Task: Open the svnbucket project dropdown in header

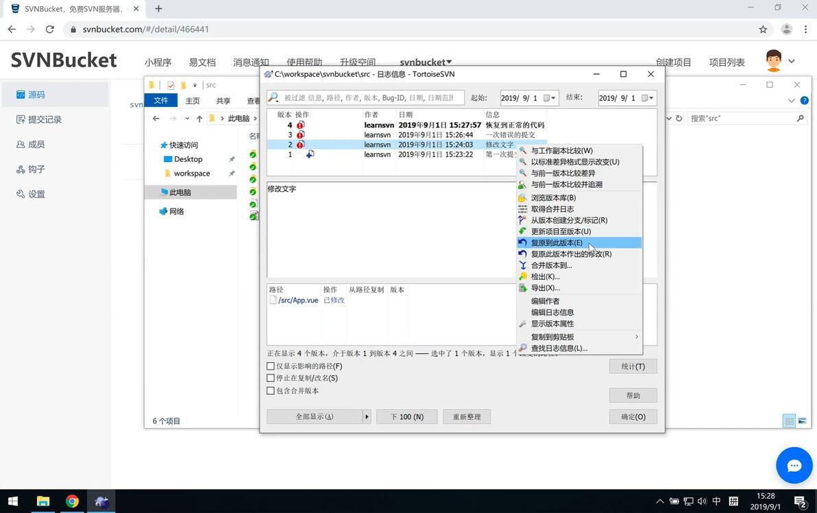Action: [426, 62]
